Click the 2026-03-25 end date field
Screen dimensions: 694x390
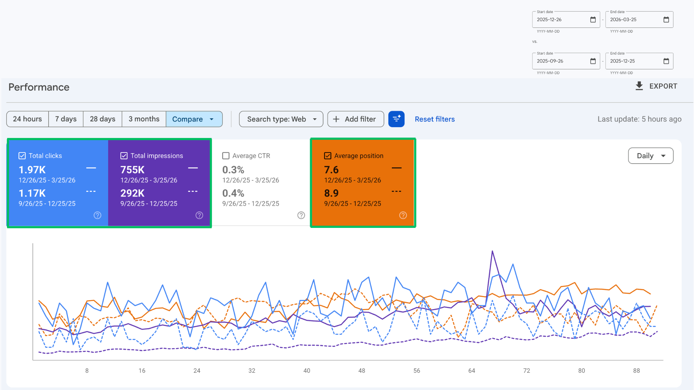pyautogui.click(x=639, y=19)
